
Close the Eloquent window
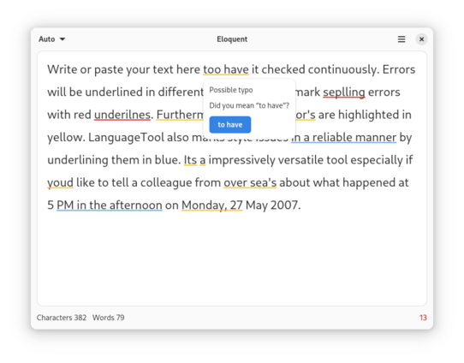tap(421, 39)
